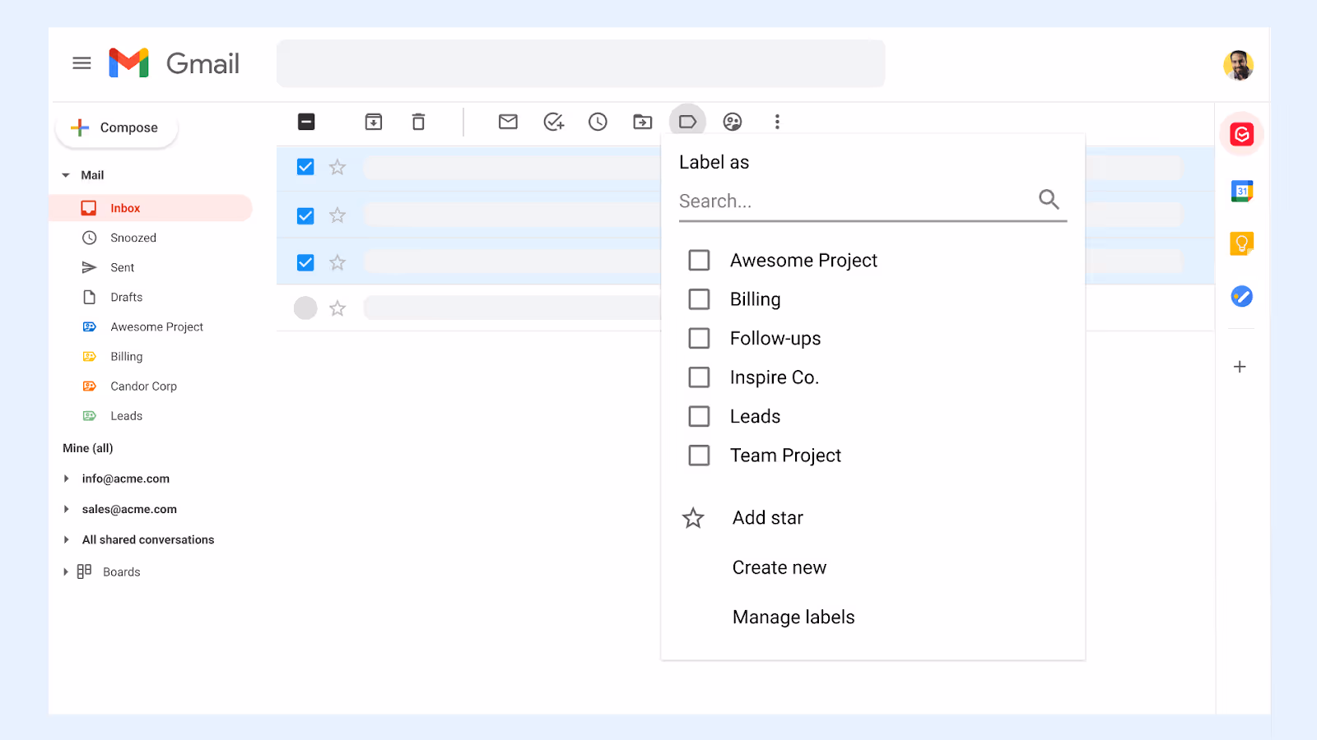The height and width of the screenshot is (740, 1317).
Task: Uncheck the second email's checkbox
Action: 305,215
